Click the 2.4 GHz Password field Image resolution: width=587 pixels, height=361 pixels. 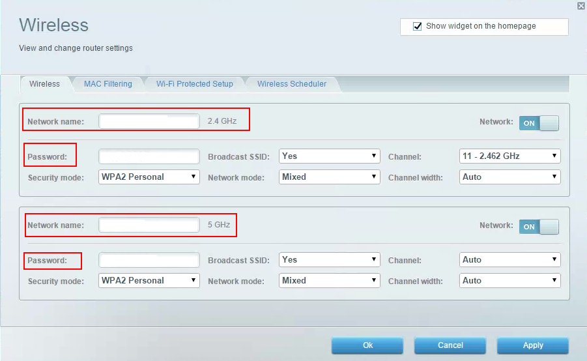(149, 156)
